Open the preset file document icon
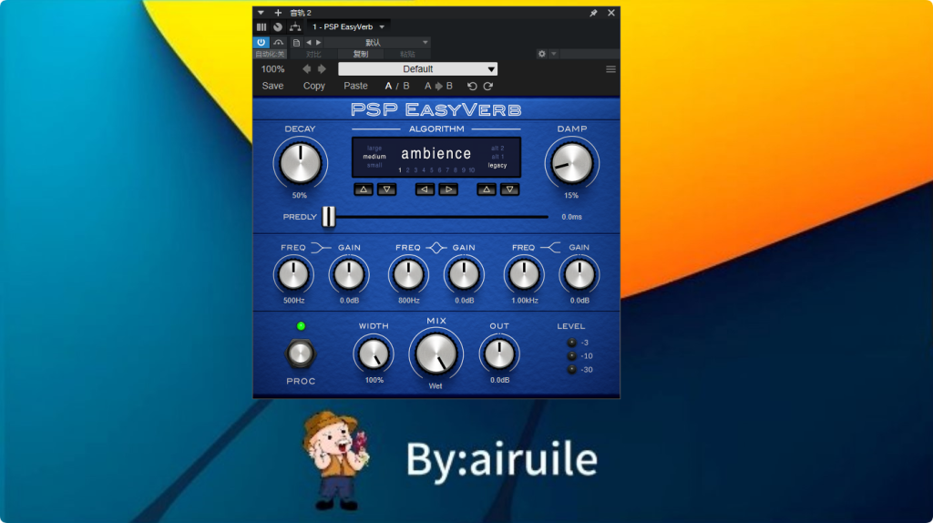The height and width of the screenshot is (523, 933). coord(296,43)
